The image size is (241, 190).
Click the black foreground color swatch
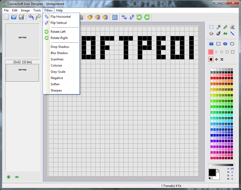click(x=212, y=172)
